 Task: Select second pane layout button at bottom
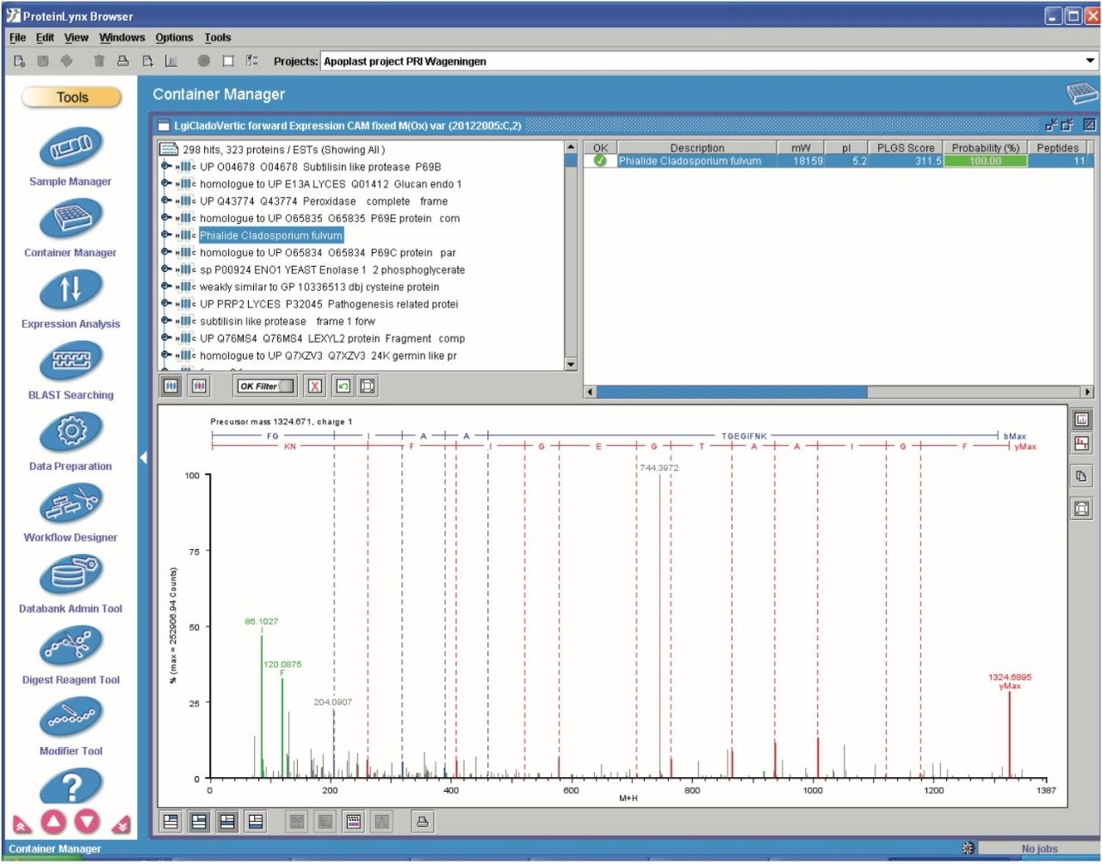200,822
